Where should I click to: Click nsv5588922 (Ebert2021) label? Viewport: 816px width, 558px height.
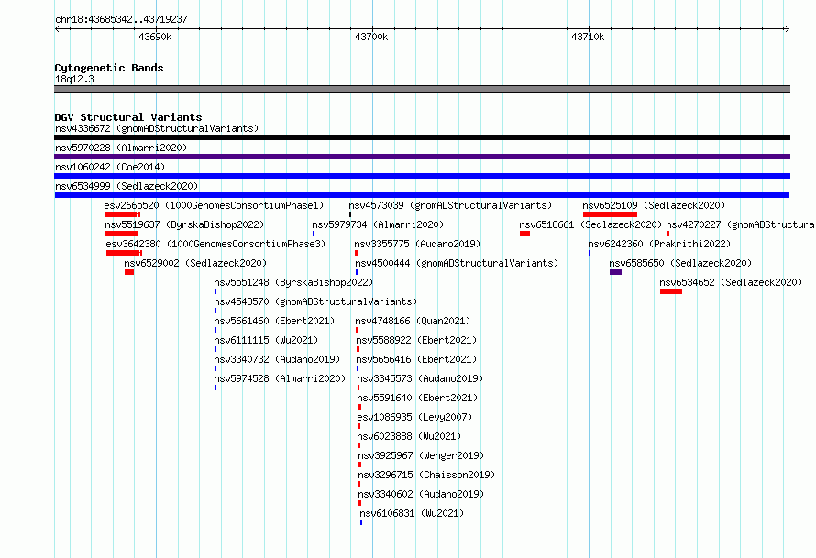[416, 340]
